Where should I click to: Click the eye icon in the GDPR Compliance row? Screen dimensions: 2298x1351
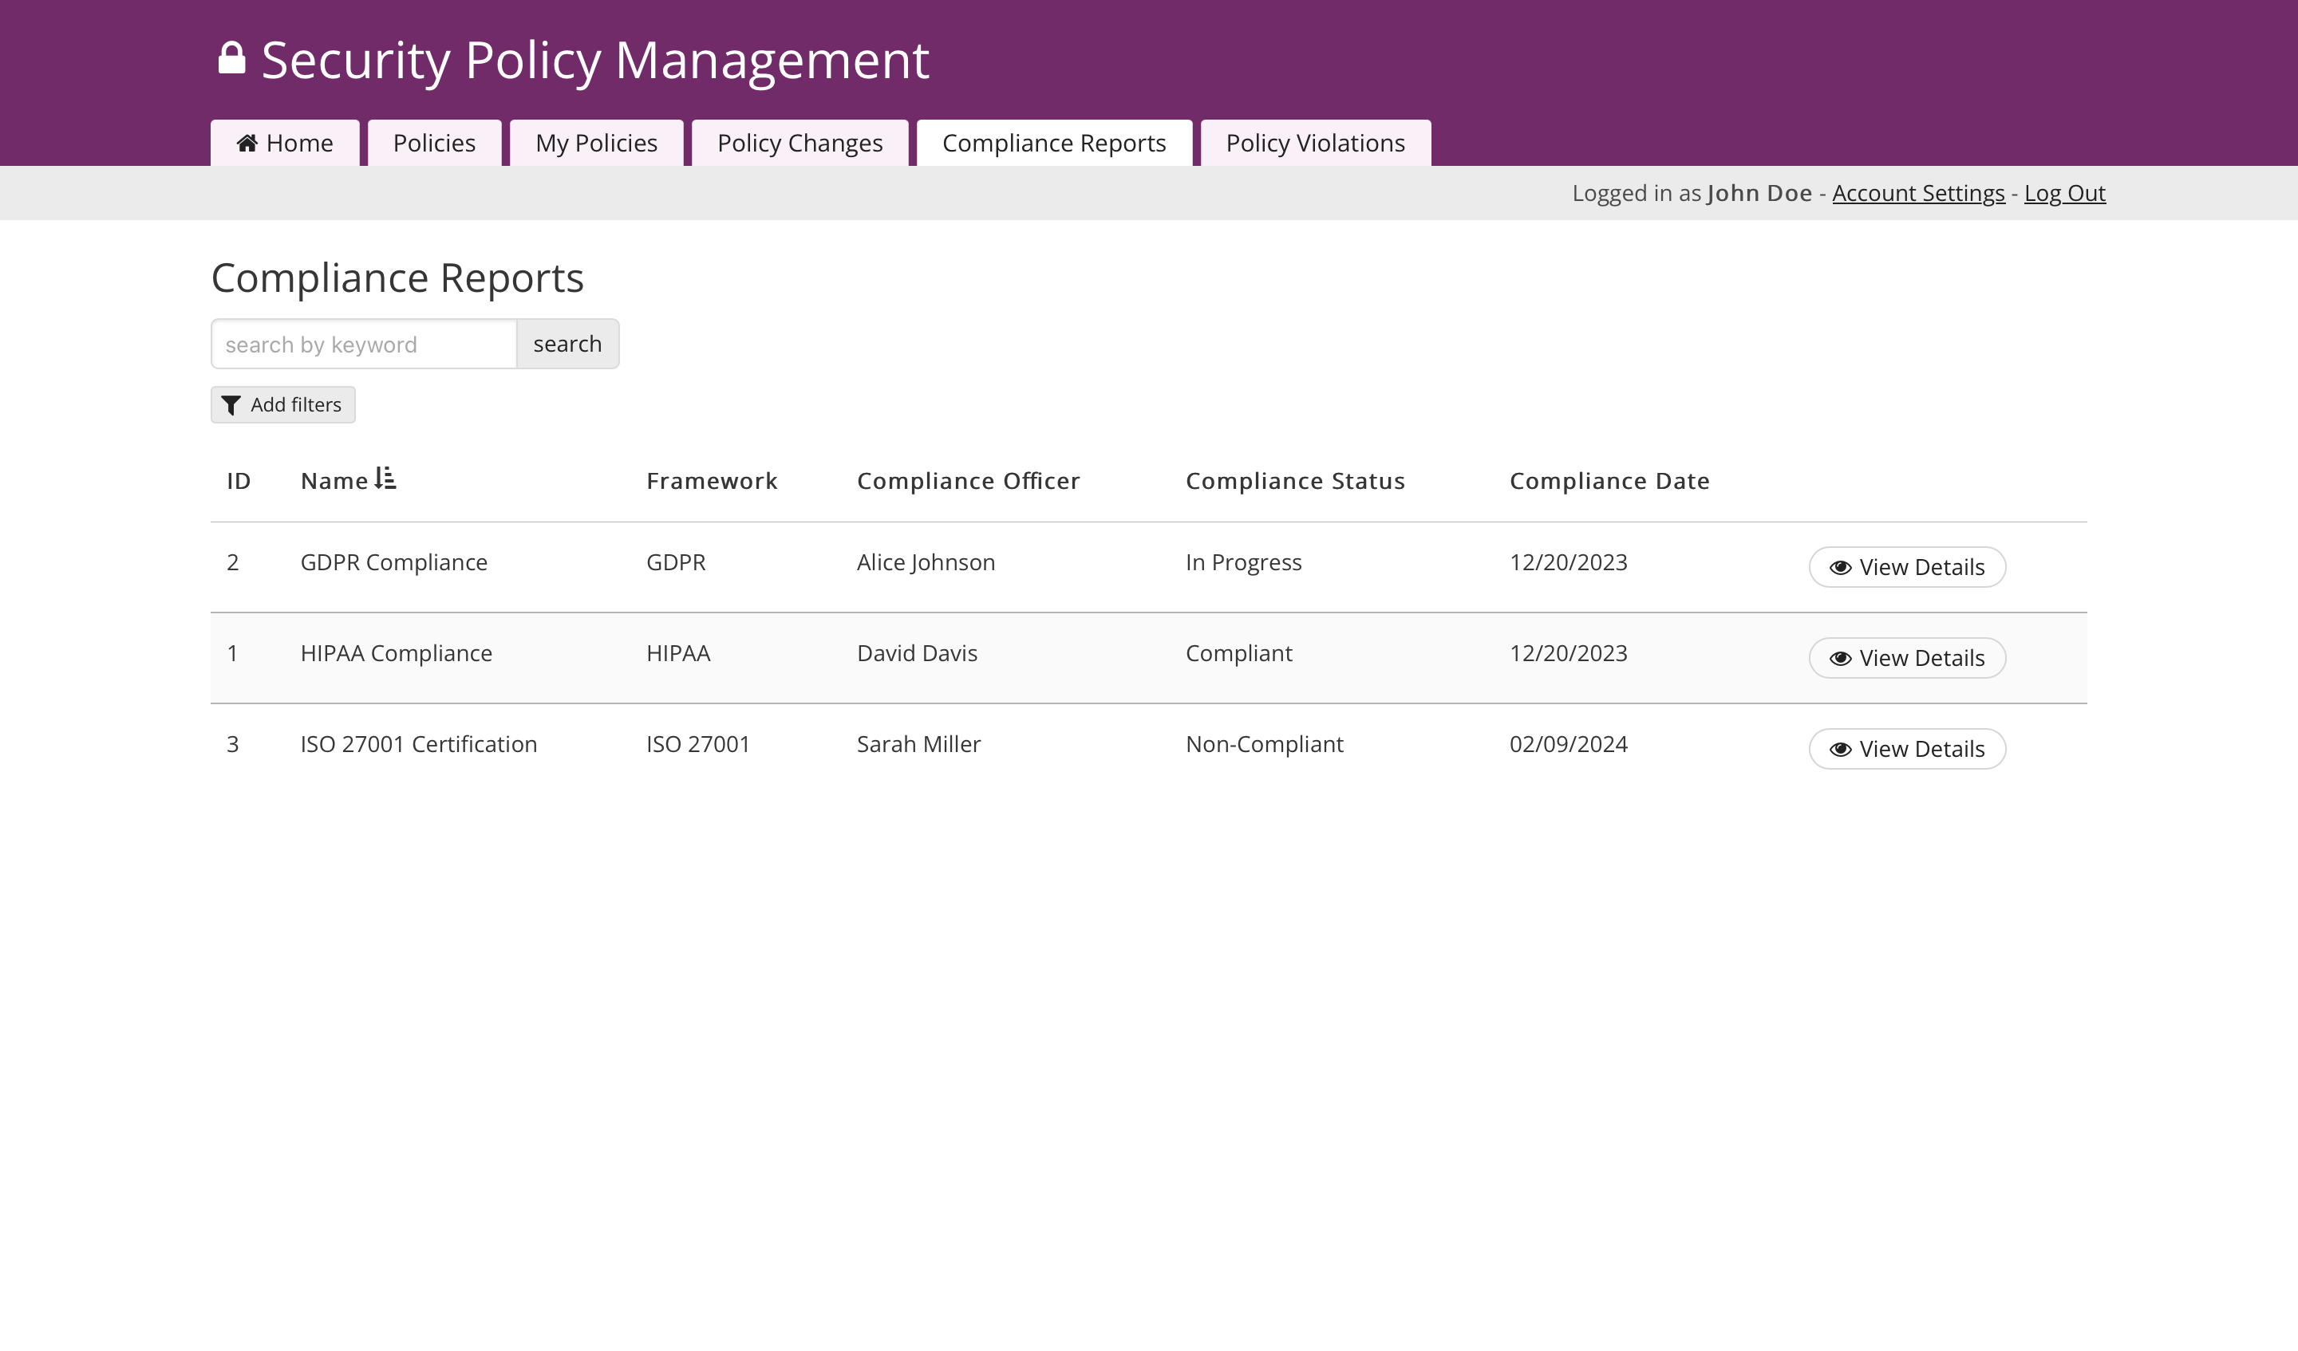1840,567
